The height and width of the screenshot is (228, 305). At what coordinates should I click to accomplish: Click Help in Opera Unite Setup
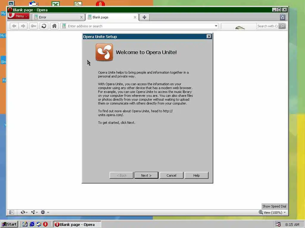pyautogui.click(x=197, y=175)
